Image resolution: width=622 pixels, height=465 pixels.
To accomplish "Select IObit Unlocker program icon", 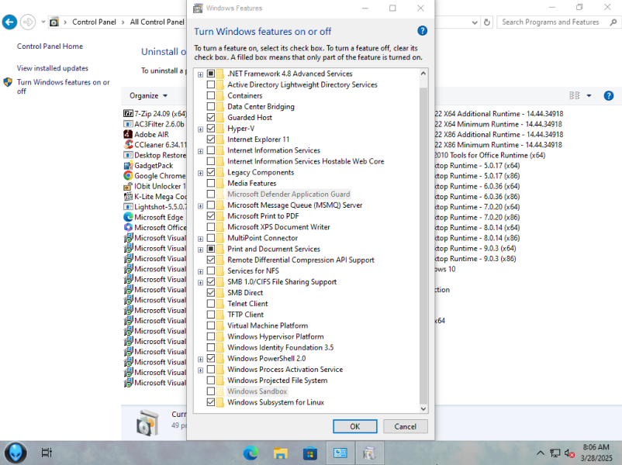I will (x=128, y=186).
